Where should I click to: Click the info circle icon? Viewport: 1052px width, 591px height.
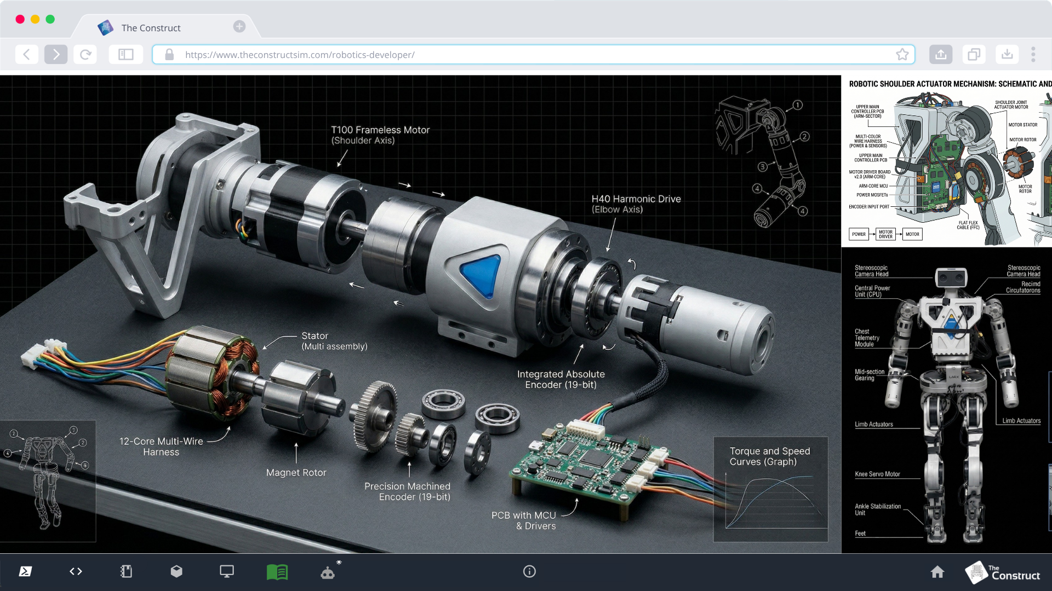point(529,571)
